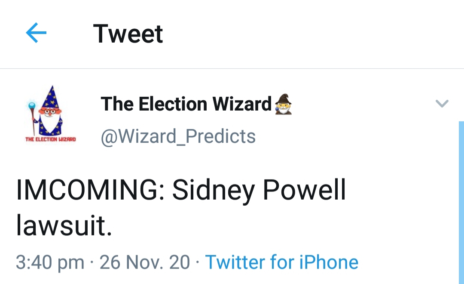Click the wizard emoji beside the name
This screenshot has width=464, height=284.
[283, 104]
